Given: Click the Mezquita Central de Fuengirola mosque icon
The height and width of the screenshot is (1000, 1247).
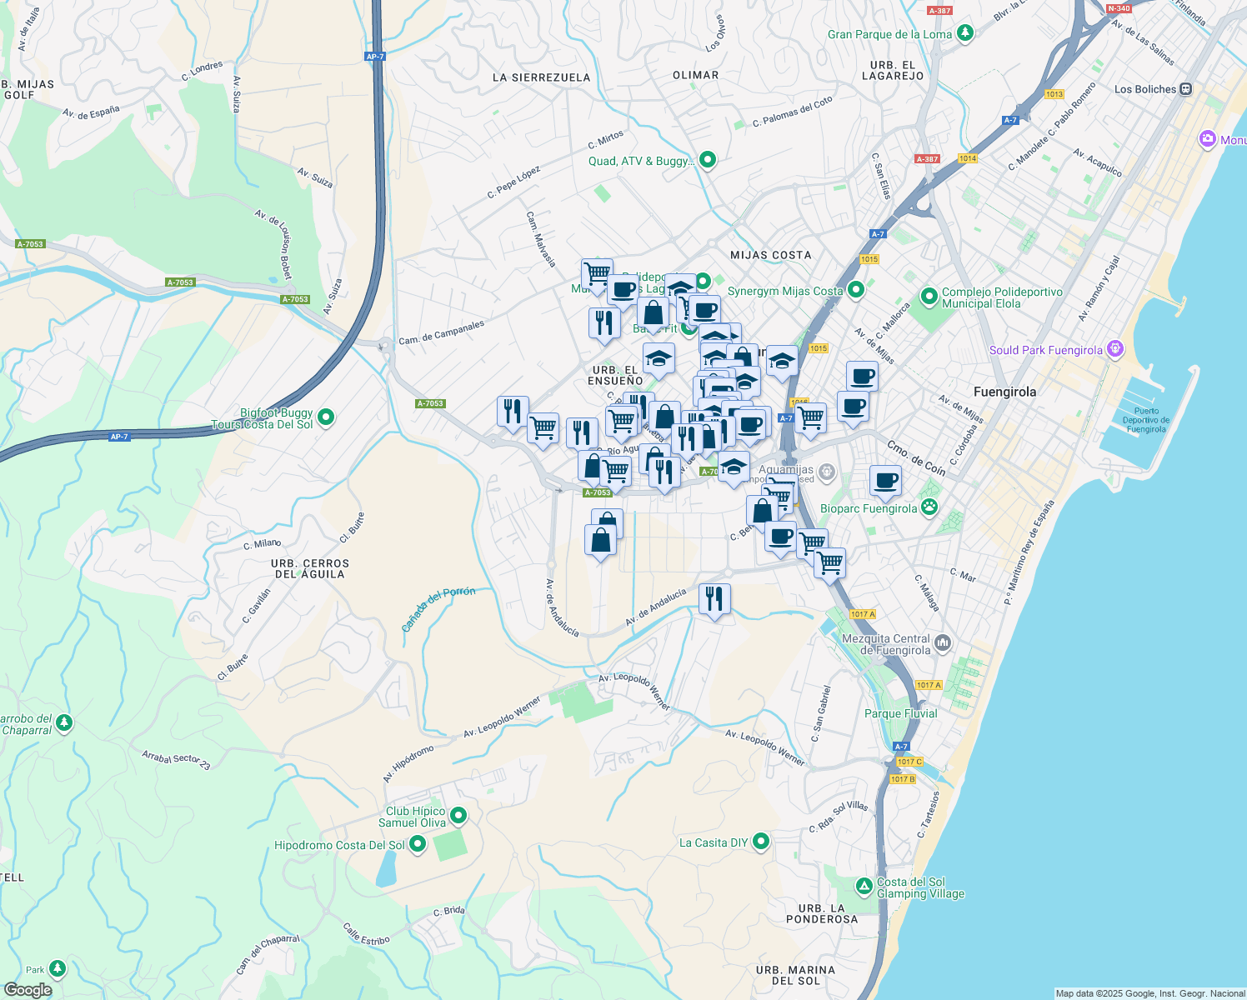Looking at the screenshot, I should click(x=943, y=642).
